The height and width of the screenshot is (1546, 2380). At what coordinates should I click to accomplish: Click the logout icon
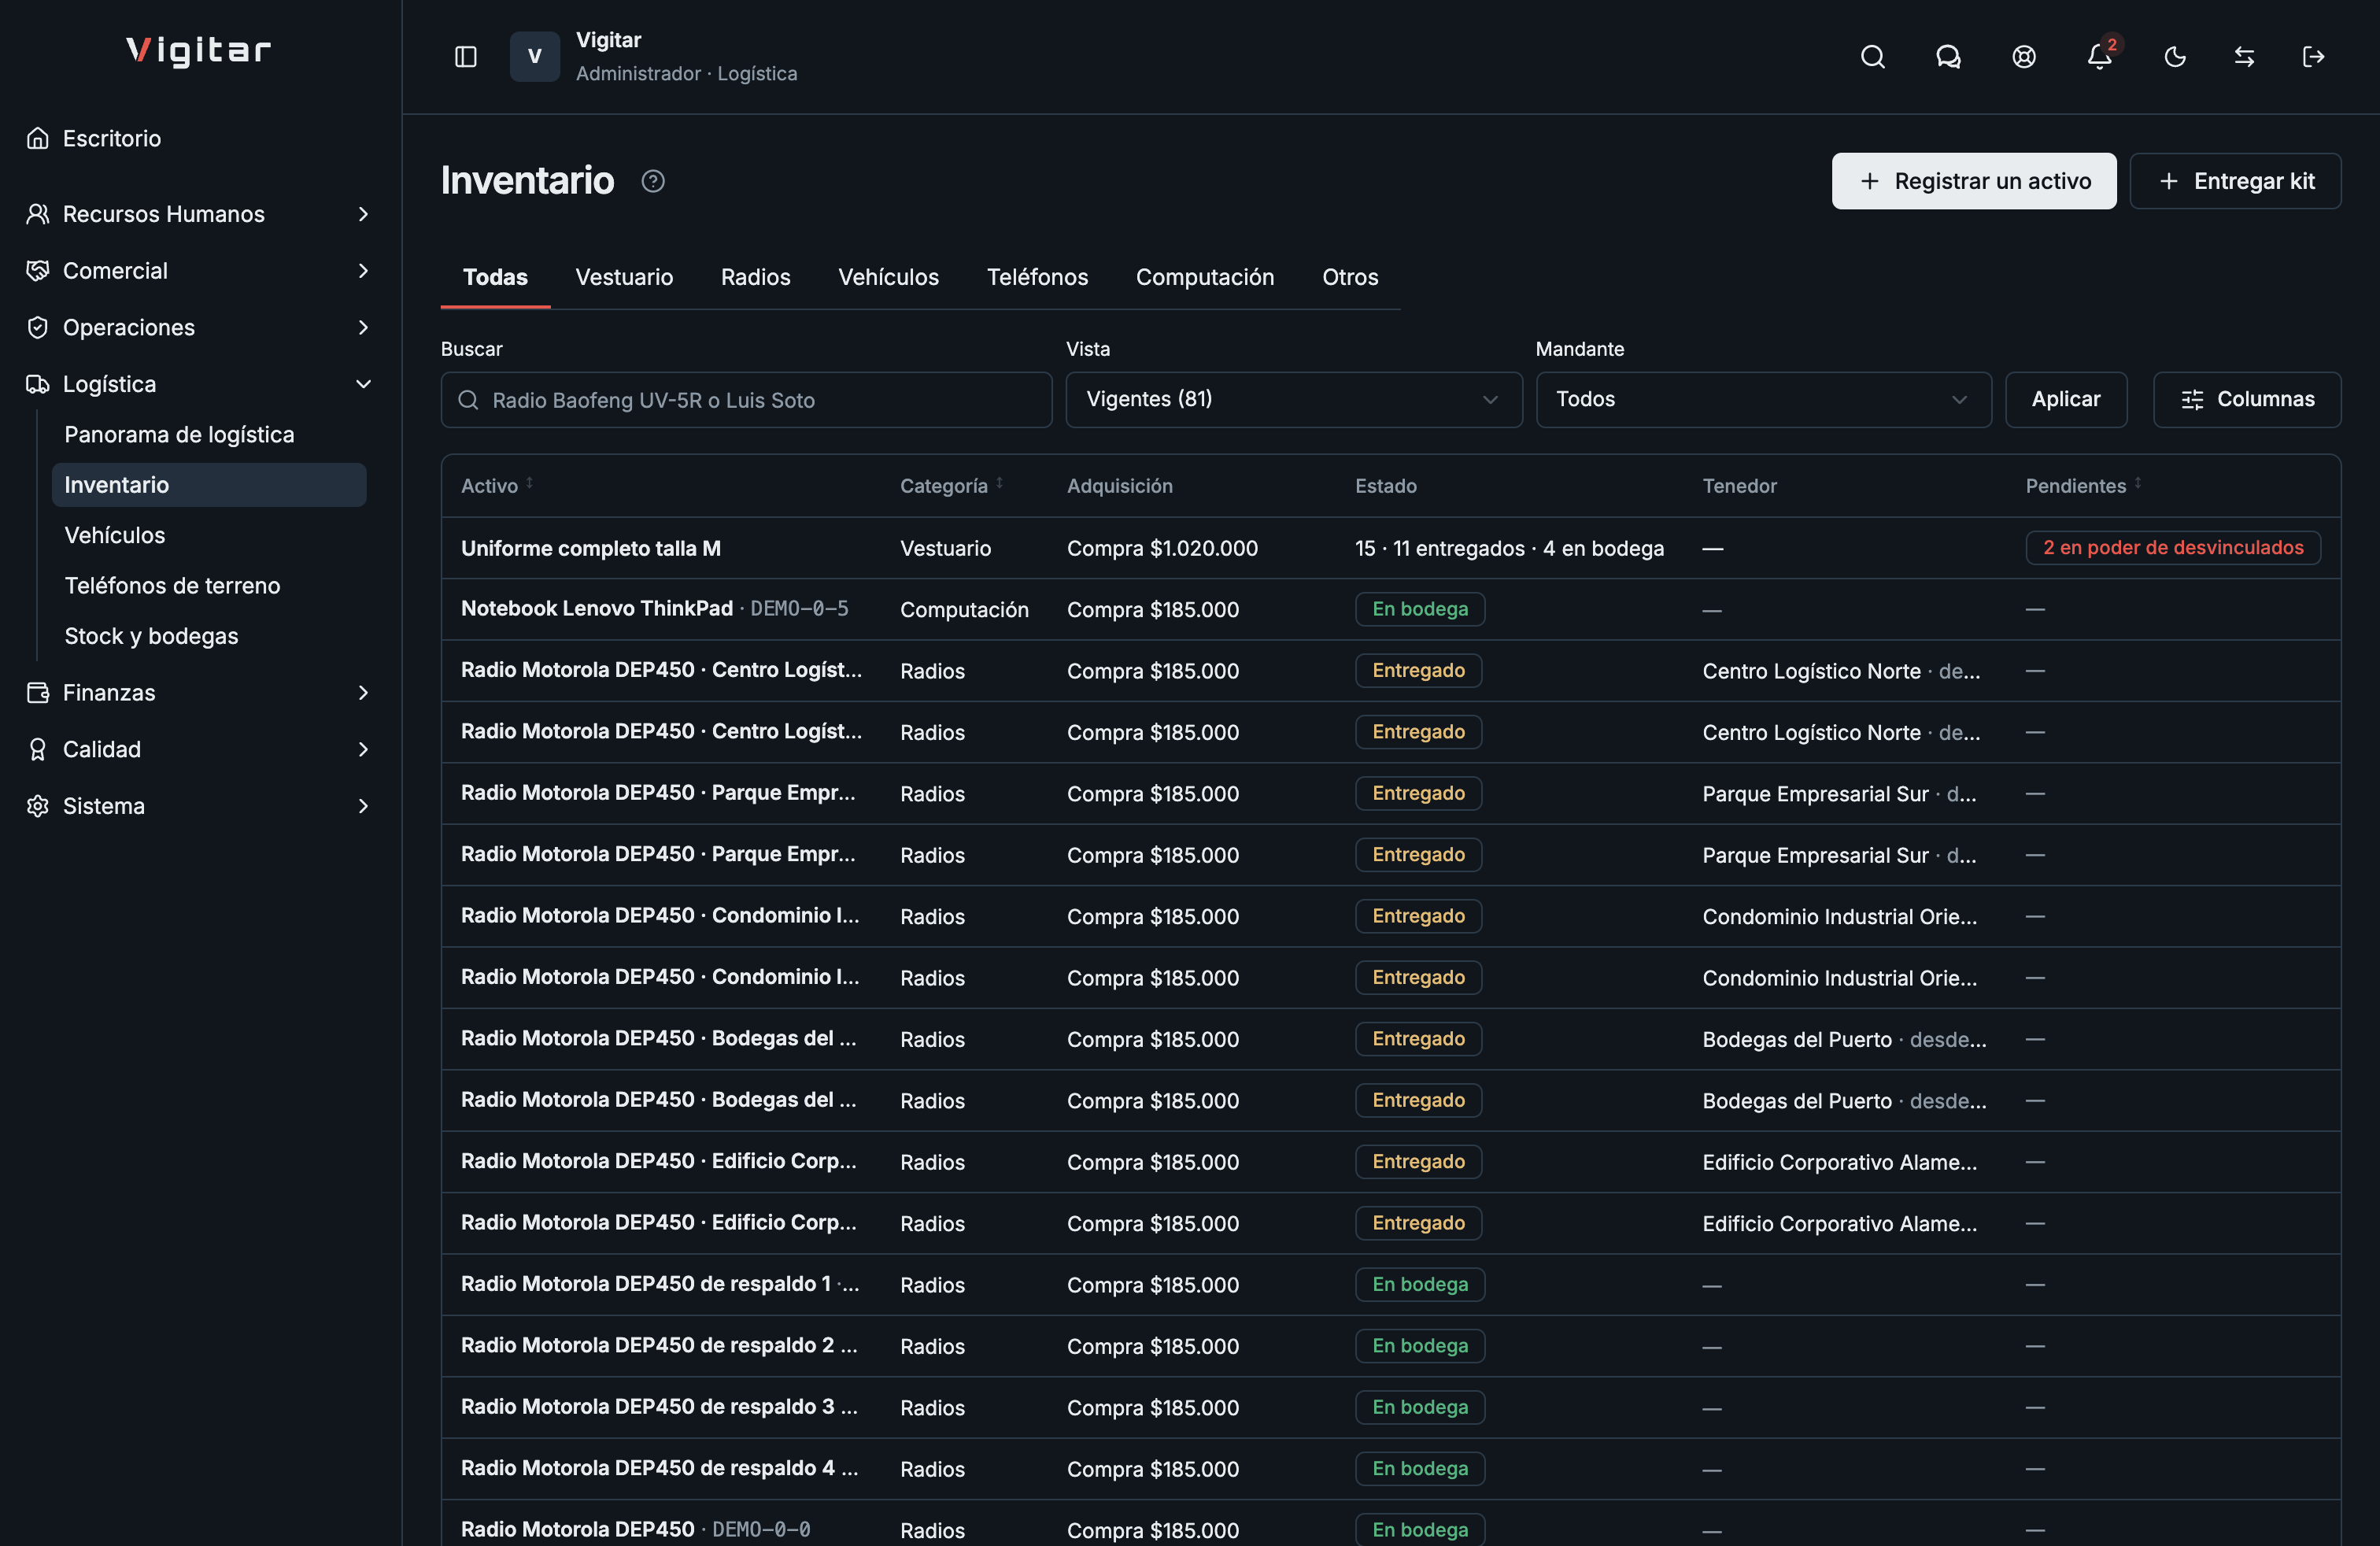pyautogui.click(x=2313, y=57)
